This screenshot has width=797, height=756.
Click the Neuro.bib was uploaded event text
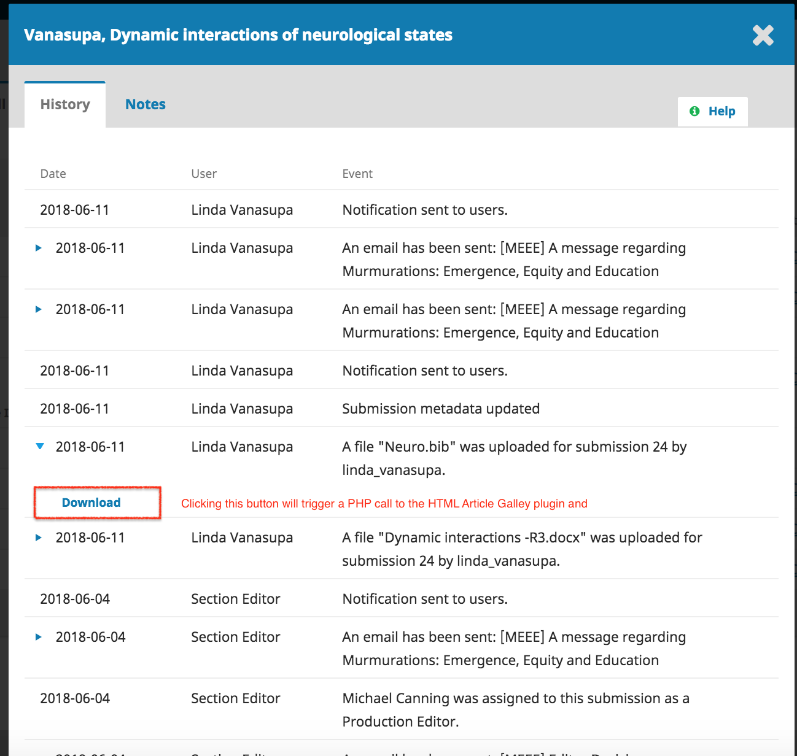point(515,458)
